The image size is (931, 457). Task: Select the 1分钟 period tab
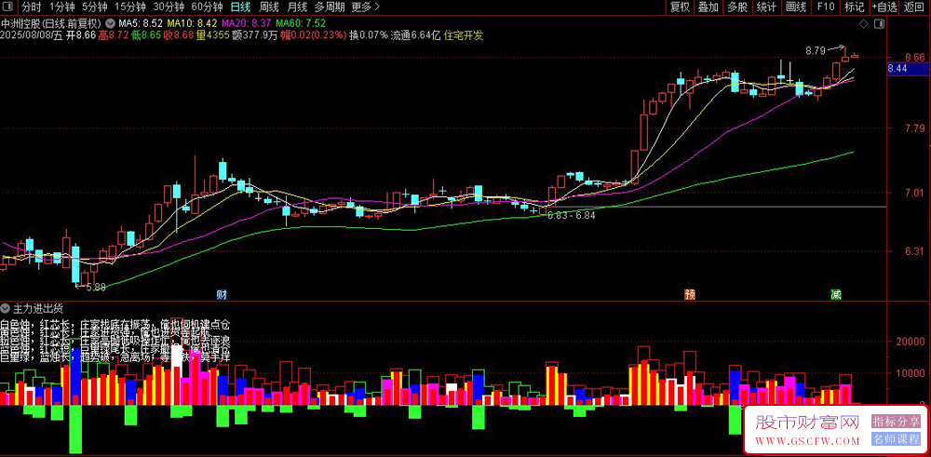61,7
